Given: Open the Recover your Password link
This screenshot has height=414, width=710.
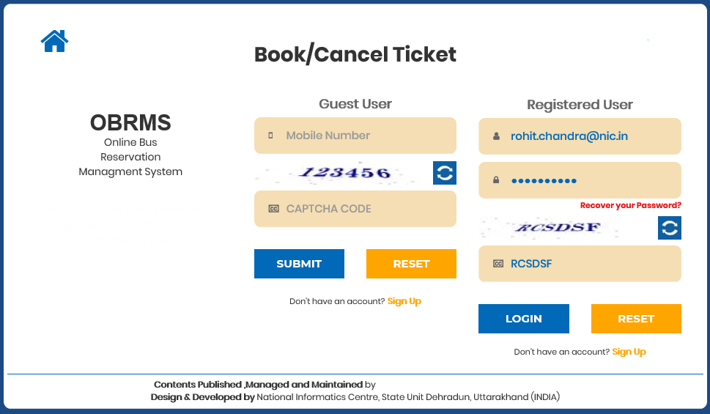Looking at the screenshot, I should pyautogui.click(x=630, y=206).
